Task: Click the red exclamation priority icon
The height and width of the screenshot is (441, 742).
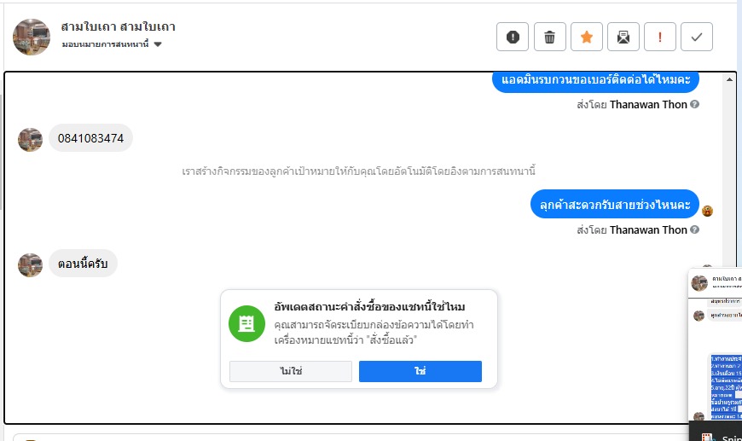Action: coord(660,37)
